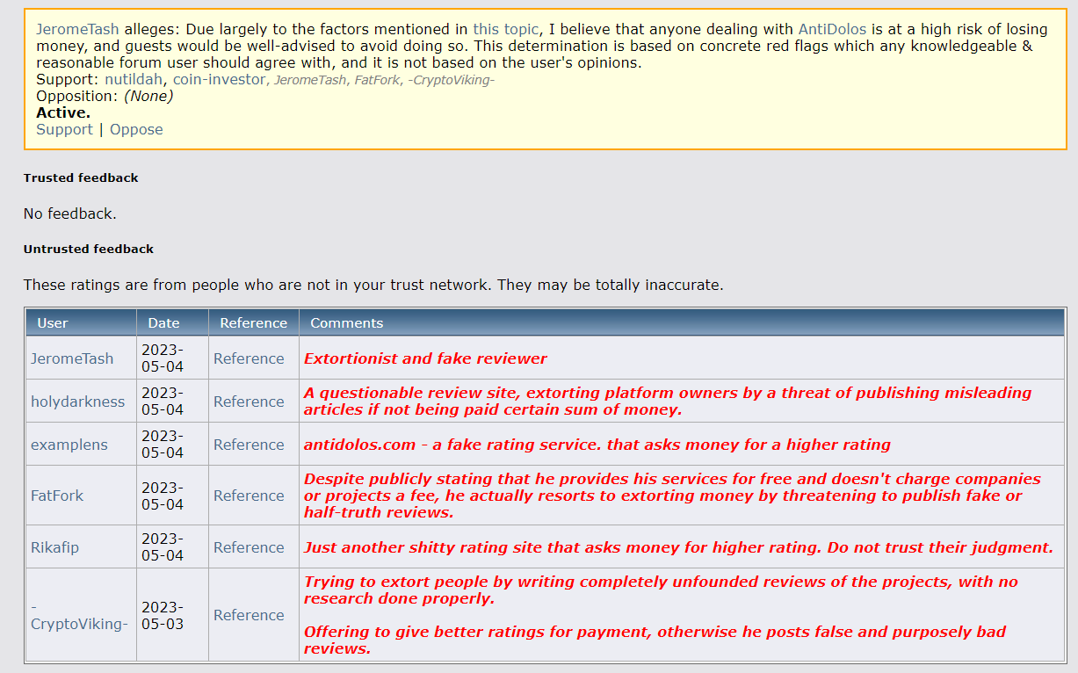Open JeromeTash's profile in the feedback table

[x=72, y=358]
